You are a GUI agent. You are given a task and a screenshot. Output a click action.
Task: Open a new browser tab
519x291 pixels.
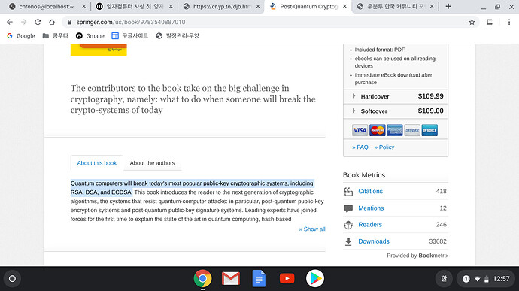pos(448,6)
